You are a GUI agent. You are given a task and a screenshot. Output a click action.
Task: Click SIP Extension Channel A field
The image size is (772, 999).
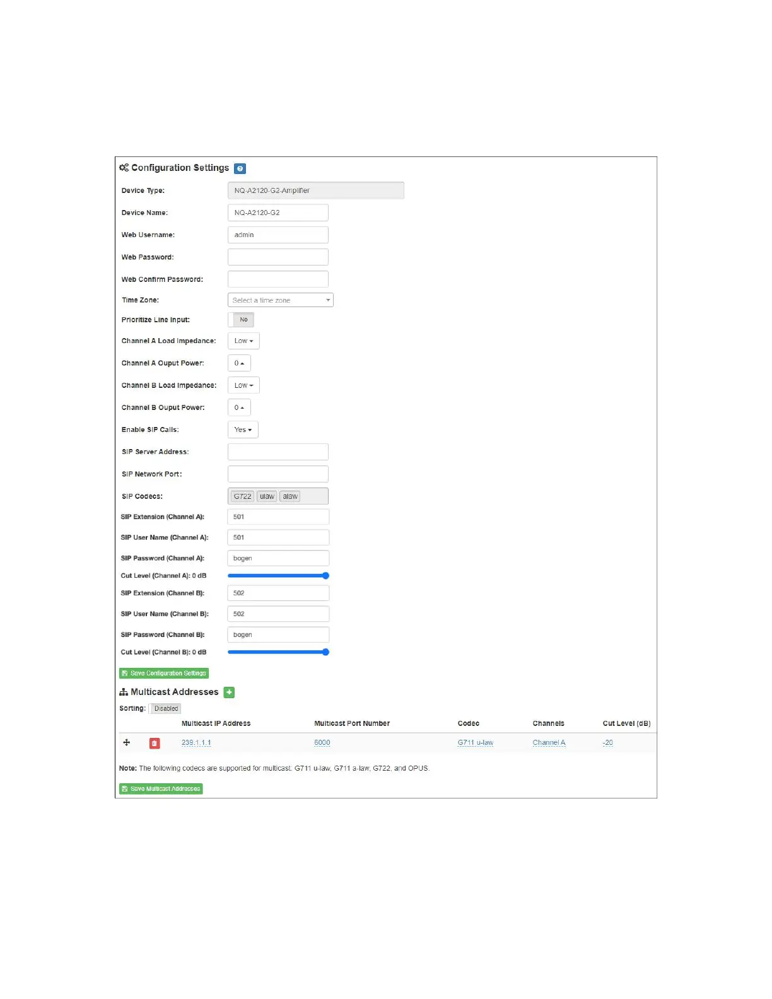pyautogui.click(x=278, y=517)
